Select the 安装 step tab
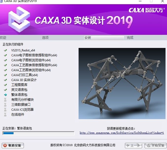 (104, 38)
